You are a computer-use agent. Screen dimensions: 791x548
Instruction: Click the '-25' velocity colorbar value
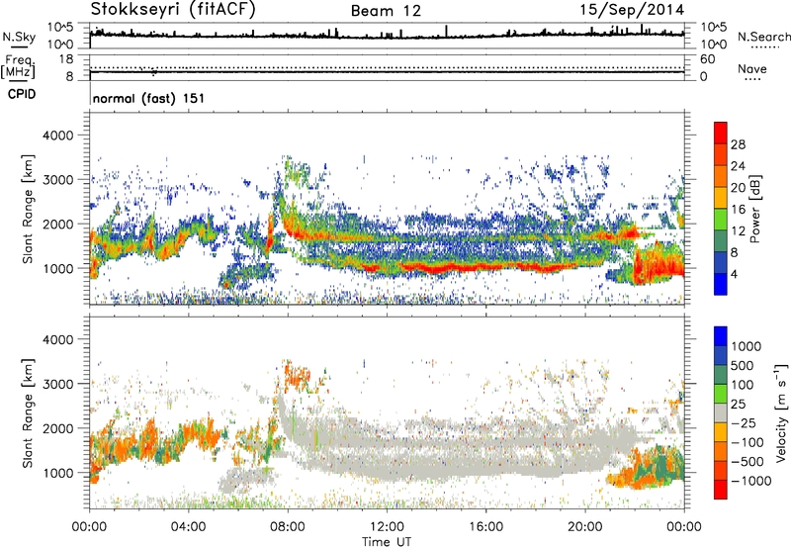(745, 423)
